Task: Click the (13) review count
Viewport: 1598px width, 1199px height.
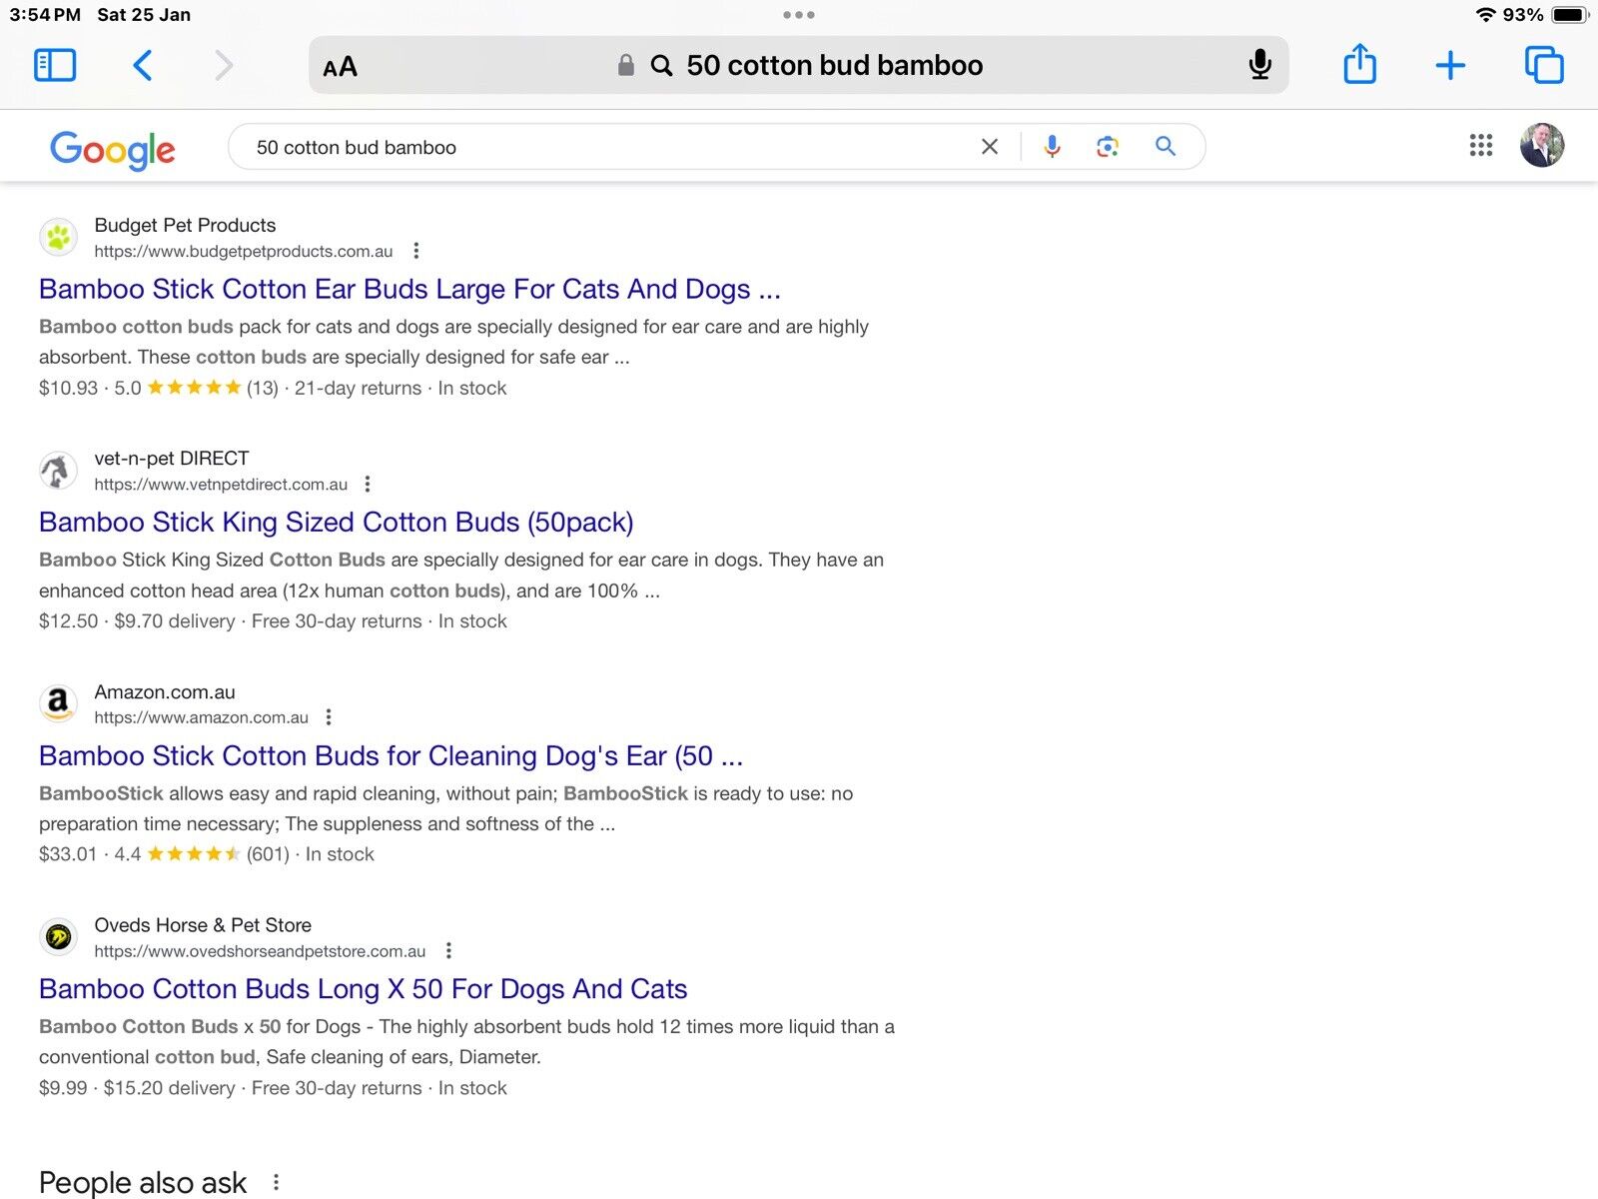Action: click(263, 388)
